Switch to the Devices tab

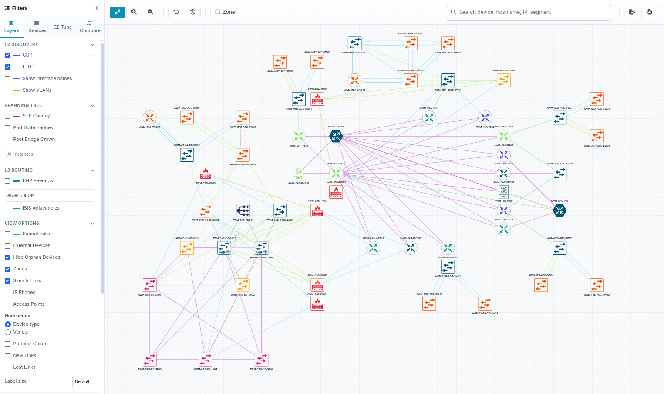37,27
